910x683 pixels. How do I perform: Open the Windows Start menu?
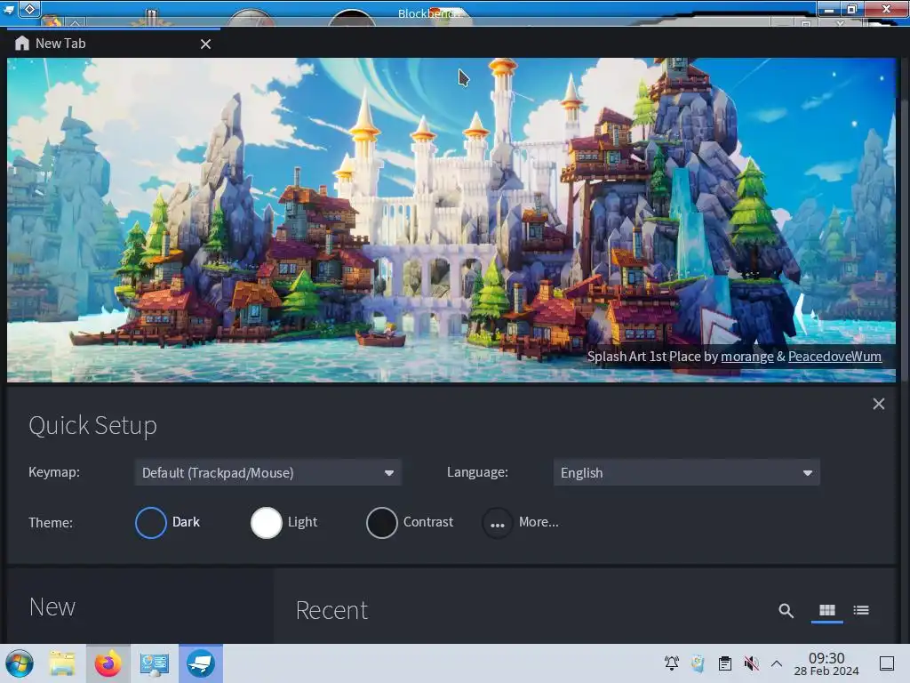(x=20, y=663)
